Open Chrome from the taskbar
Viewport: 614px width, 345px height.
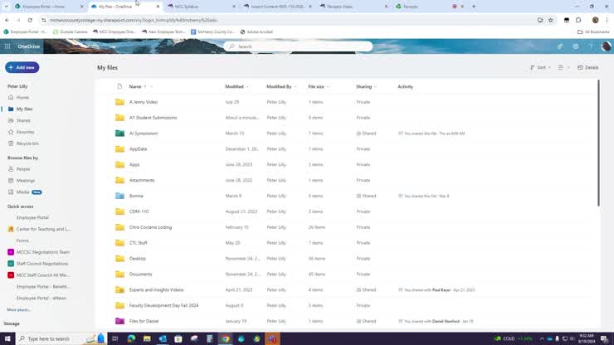pos(225,338)
